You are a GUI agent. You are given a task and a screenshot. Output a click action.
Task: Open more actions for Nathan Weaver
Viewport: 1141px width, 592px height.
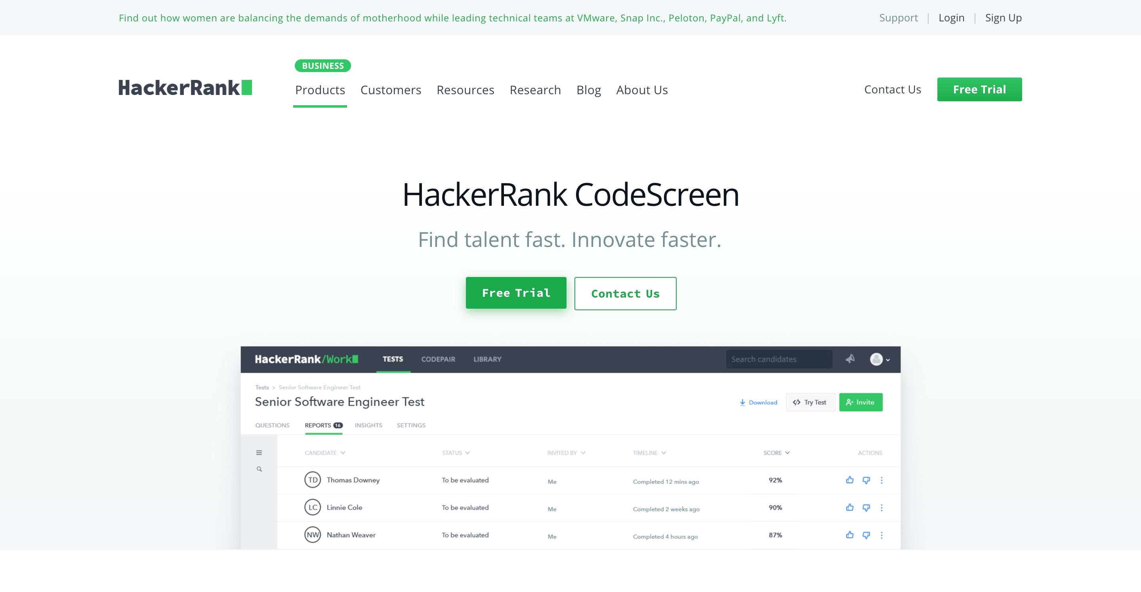pyautogui.click(x=882, y=535)
